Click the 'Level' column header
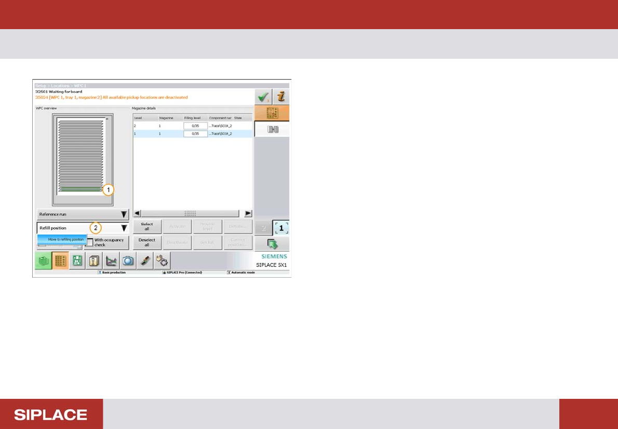 145,118
